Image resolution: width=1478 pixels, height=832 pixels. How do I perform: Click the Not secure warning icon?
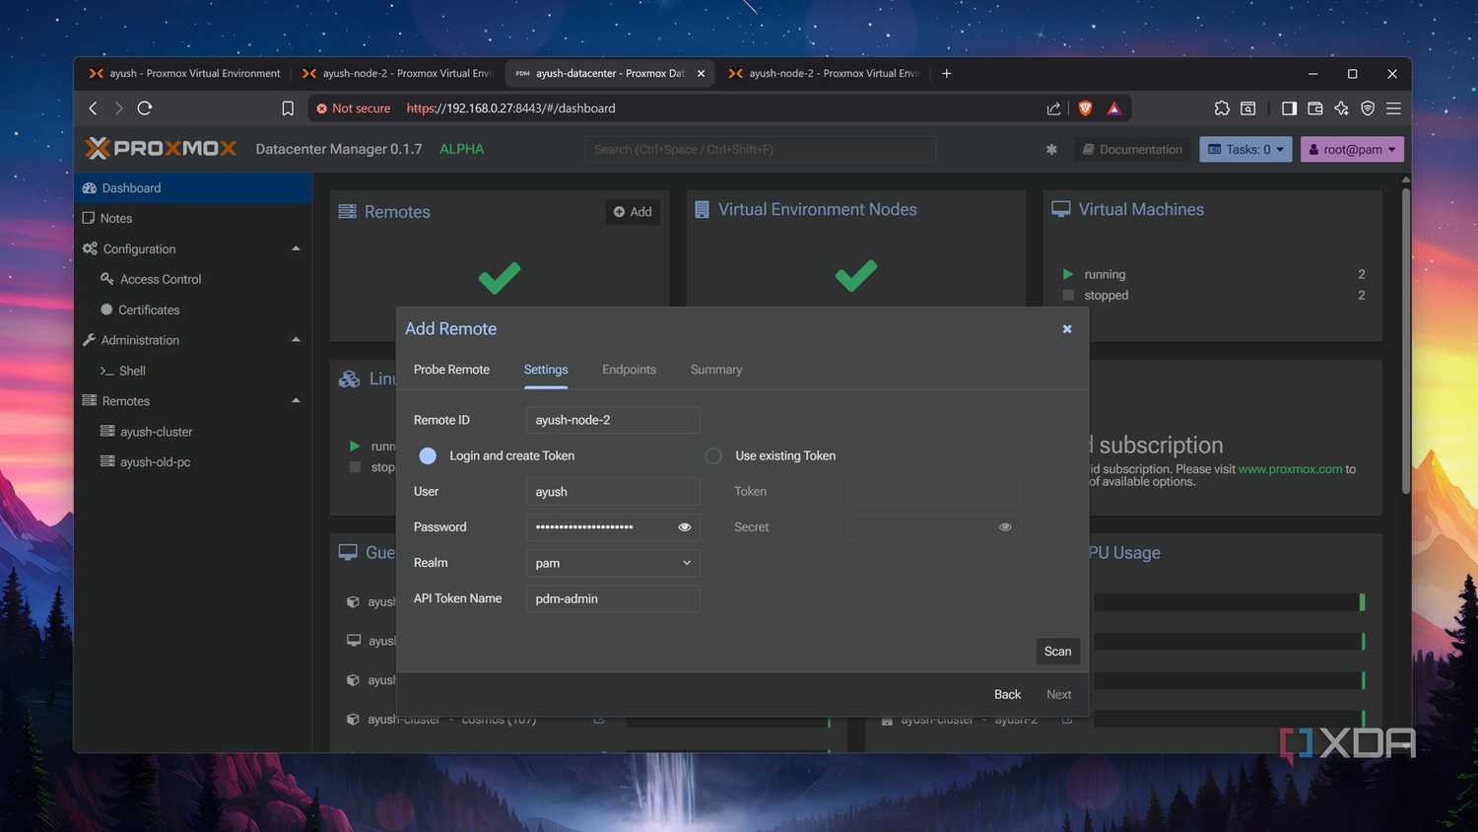pos(321,108)
